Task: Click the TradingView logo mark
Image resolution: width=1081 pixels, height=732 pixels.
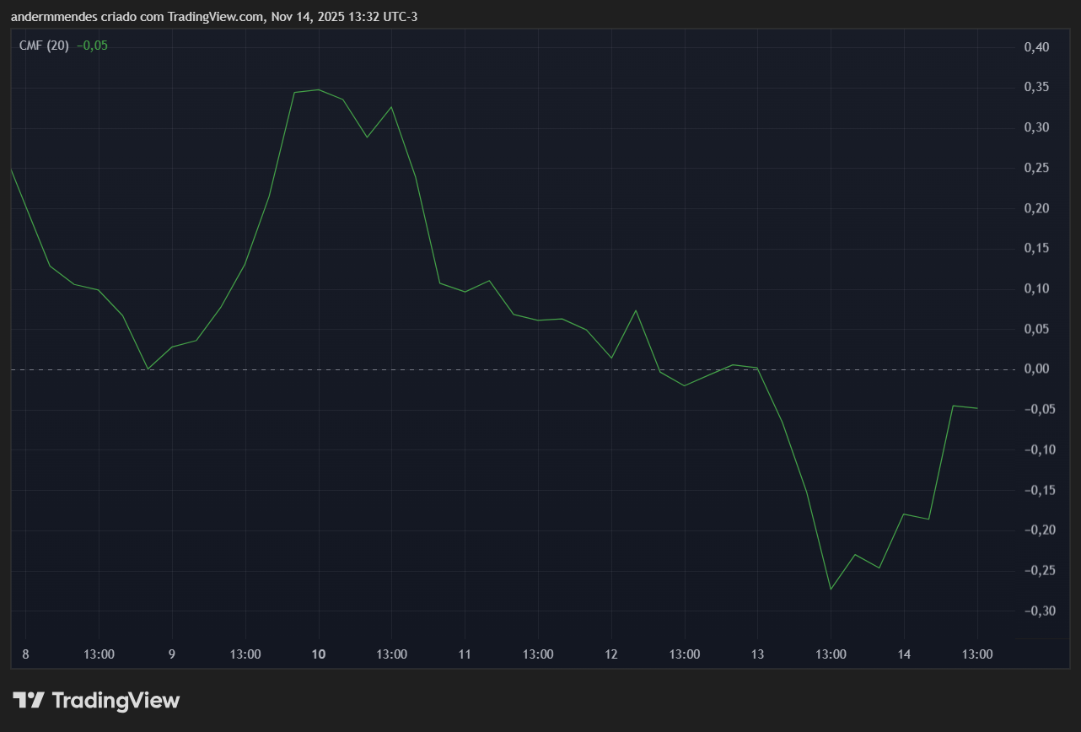Action: point(28,700)
